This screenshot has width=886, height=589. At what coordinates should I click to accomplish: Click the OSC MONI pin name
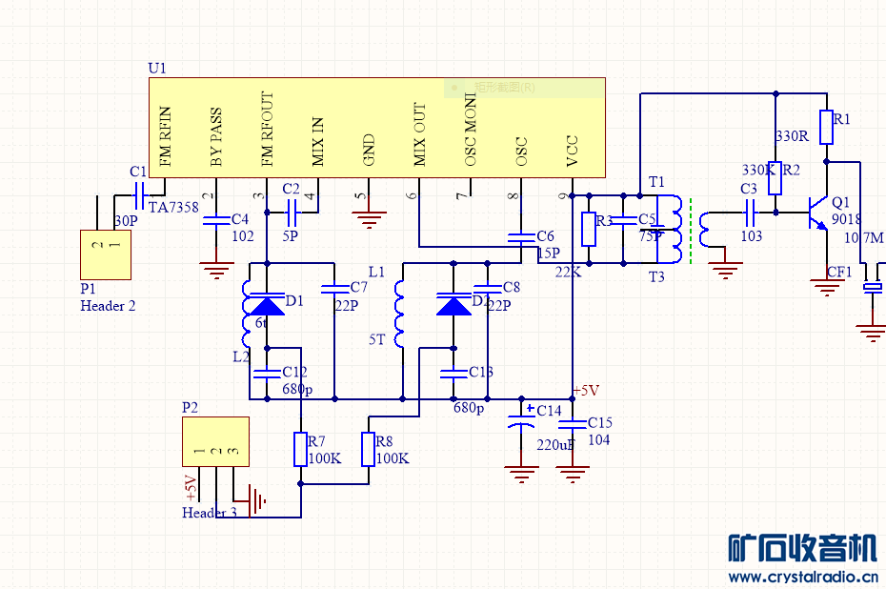pos(470,130)
